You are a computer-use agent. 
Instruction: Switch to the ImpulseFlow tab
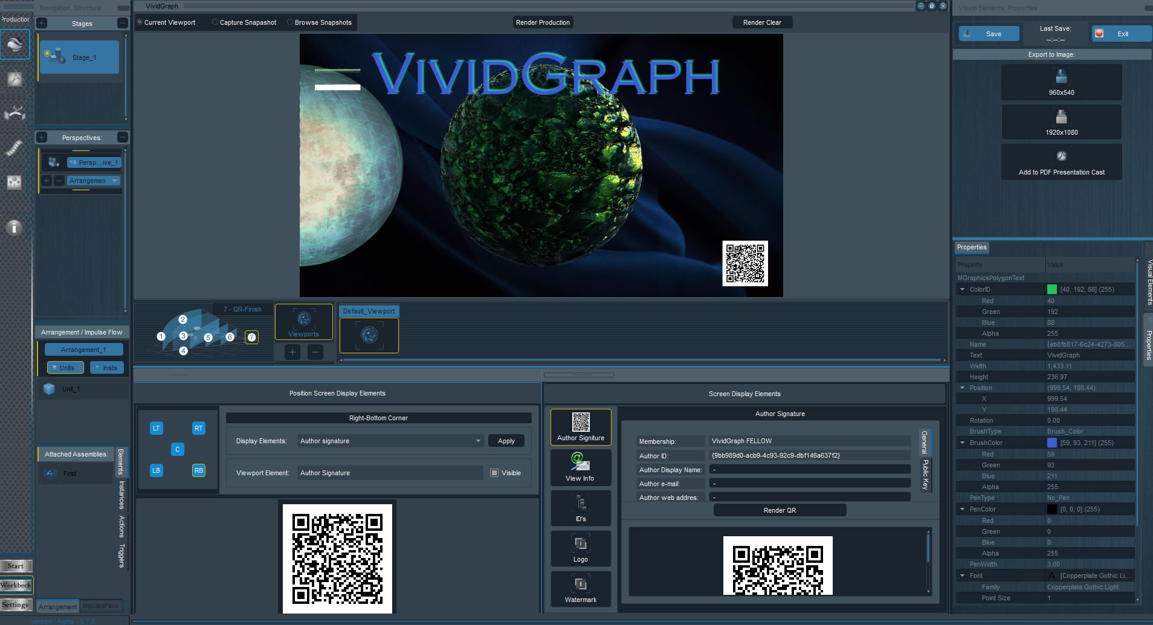(x=101, y=606)
